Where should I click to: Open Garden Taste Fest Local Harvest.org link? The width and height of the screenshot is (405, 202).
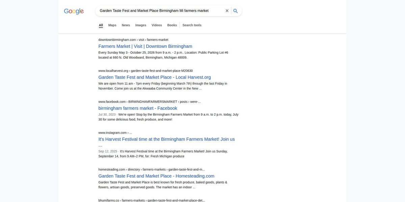coord(155,77)
